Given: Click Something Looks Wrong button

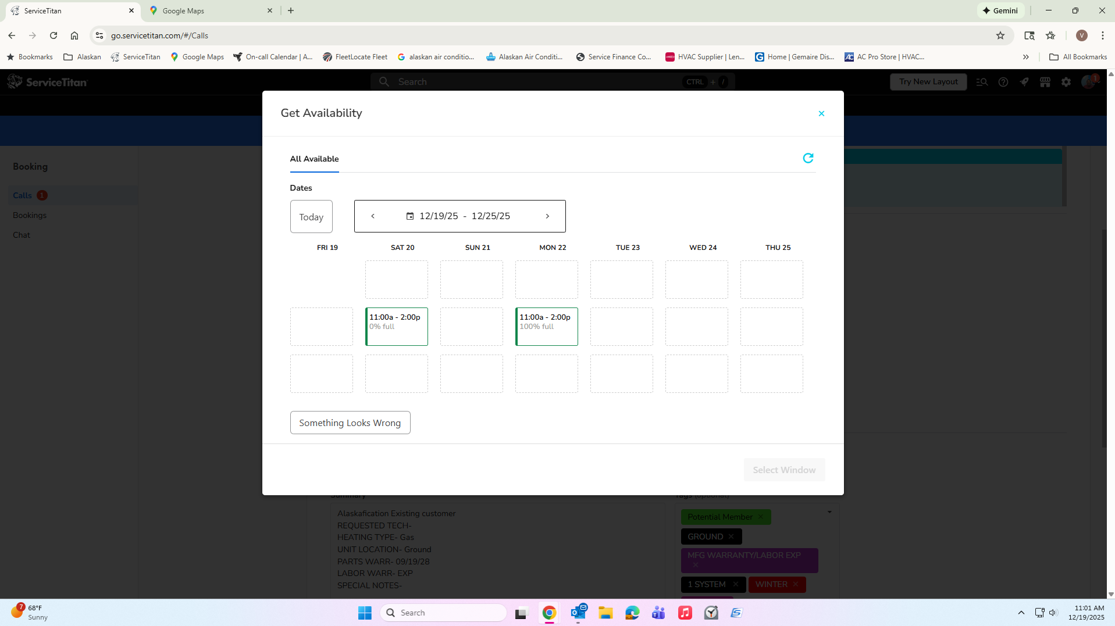Looking at the screenshot, I should pos(350,423).
